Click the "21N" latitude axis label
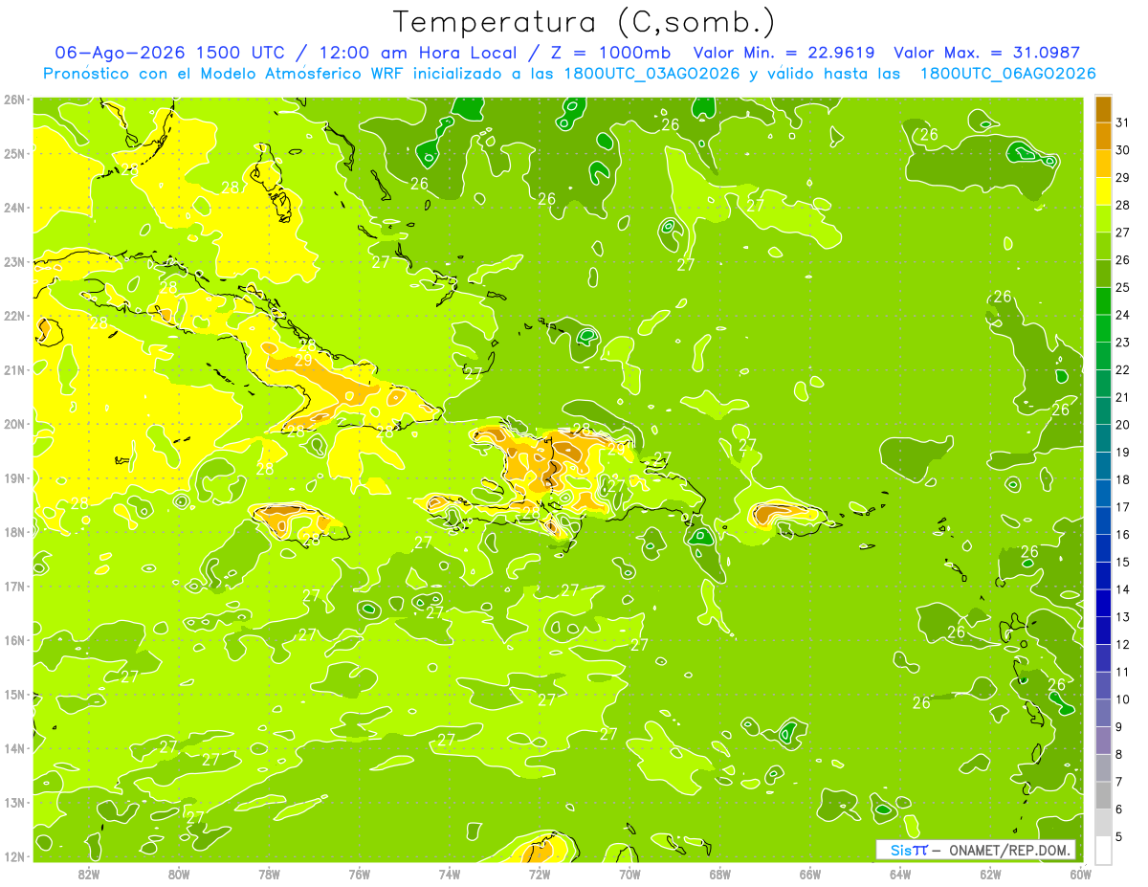This screenshot has width=1148, height=887. 13,369
